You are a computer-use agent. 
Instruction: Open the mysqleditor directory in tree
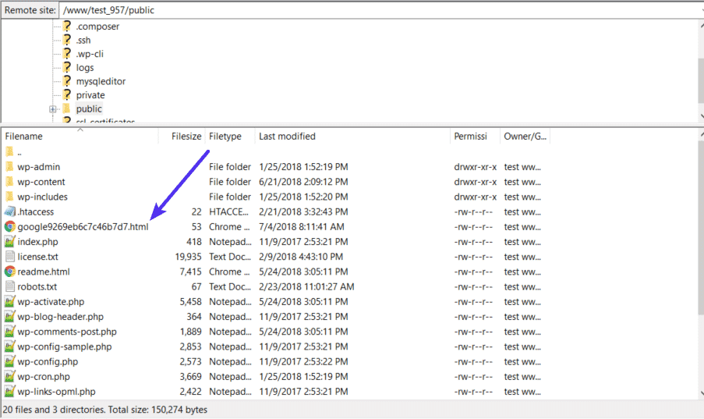pyautogui.click(x=101, y=81)
